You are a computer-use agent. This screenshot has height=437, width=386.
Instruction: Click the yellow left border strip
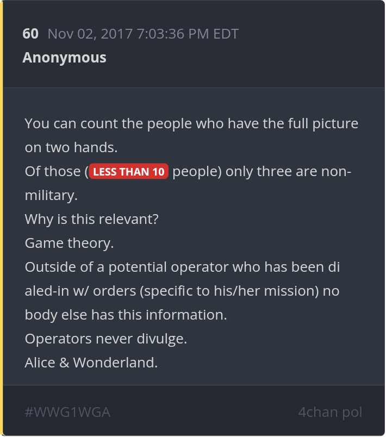tap(2, 218)
